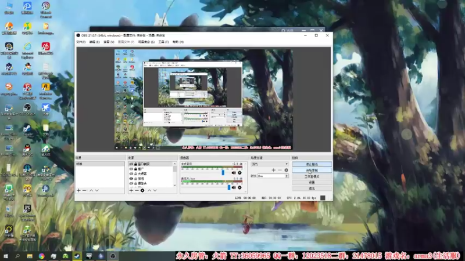
Task: Add a scene transition with the plus icon
Action: click(x=273, y=170)
